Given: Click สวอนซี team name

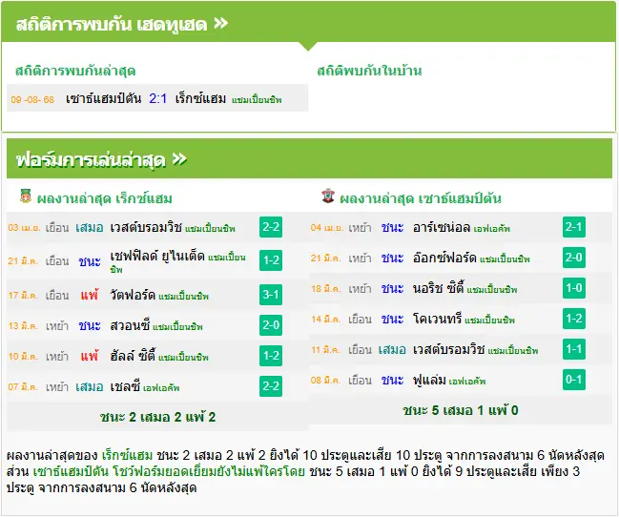Looking at the screenshot, I should coord(130,325).
